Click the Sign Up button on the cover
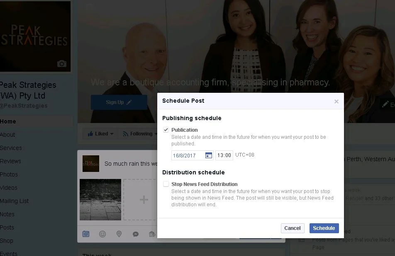This screenshot has height=256, width=395. click(119, 102)
